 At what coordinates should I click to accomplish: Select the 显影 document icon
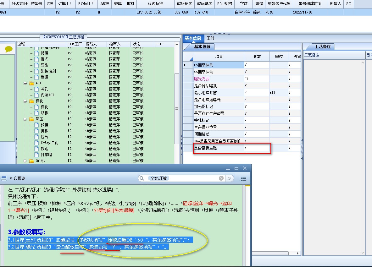coord(36,65)
